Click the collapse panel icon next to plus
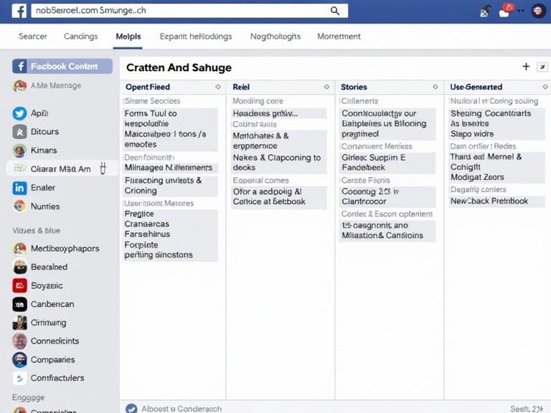551x413 pixels. pyautogui.click(x=542, y=67)
